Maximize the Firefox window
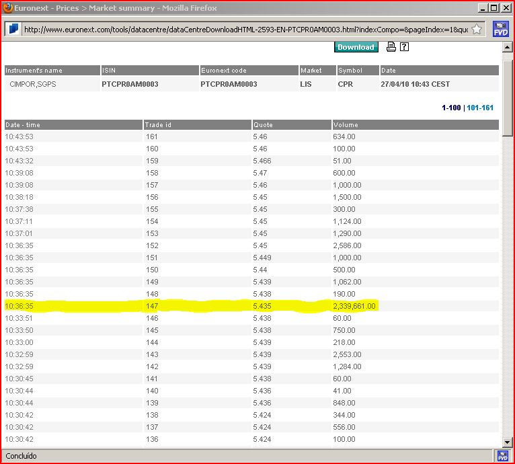This screenshot has height=464, width=515. click(x=494, y=7)
